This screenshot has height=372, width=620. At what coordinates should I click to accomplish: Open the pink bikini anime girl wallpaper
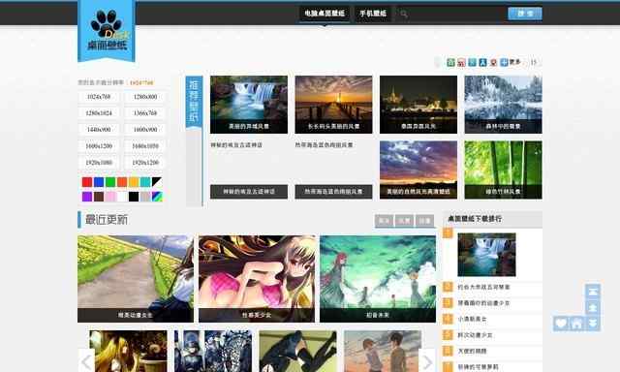tap(257, 279)
